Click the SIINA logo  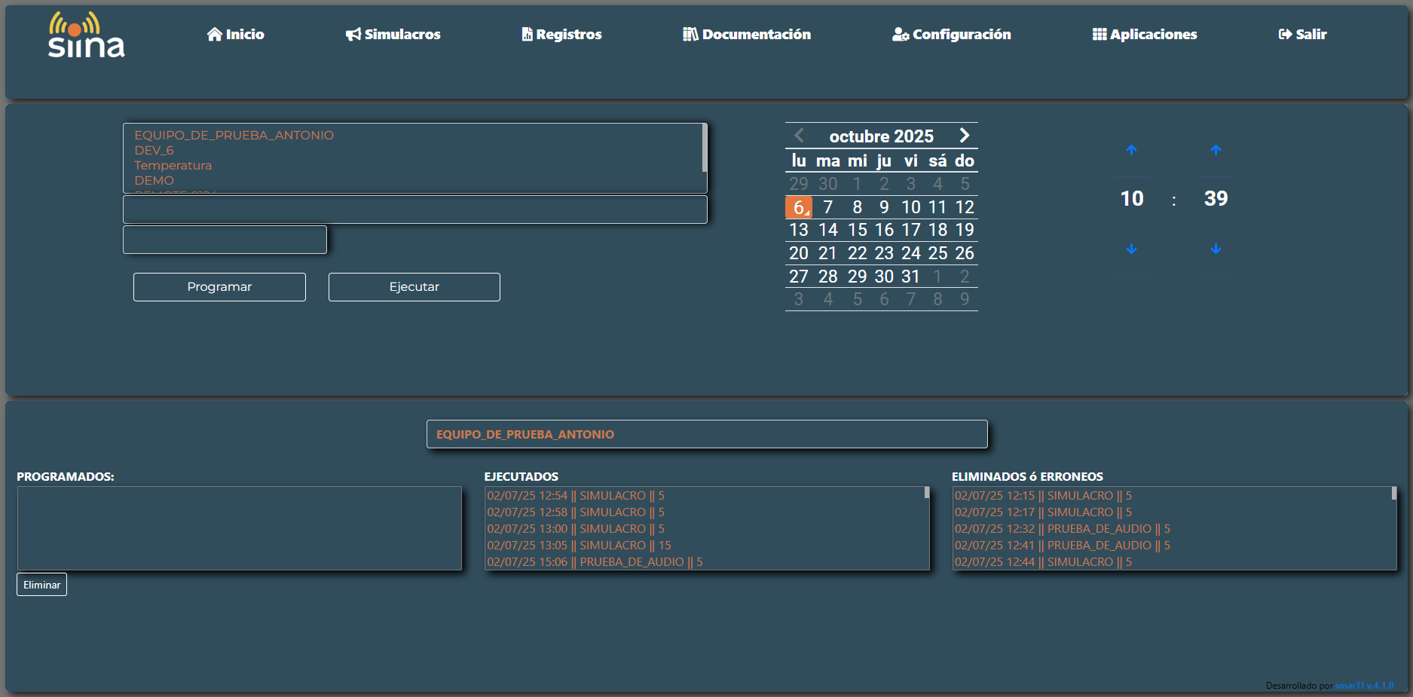pyautogui.click(x=86, y=35)
